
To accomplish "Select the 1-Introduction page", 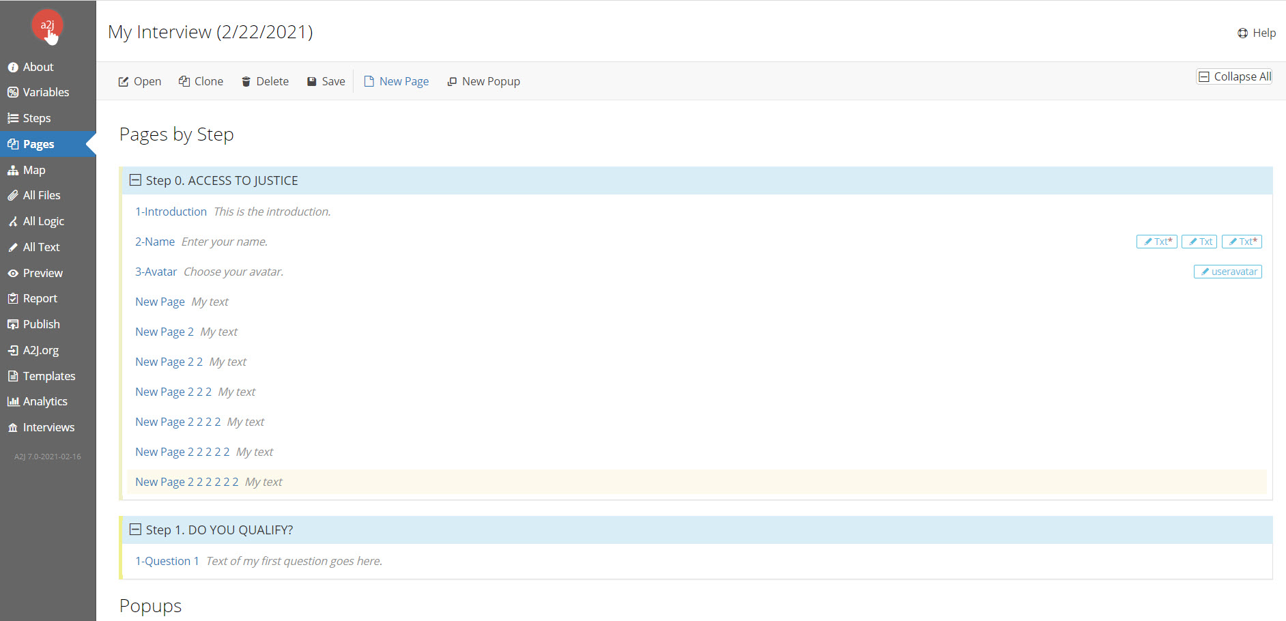I will coord(171,212).
